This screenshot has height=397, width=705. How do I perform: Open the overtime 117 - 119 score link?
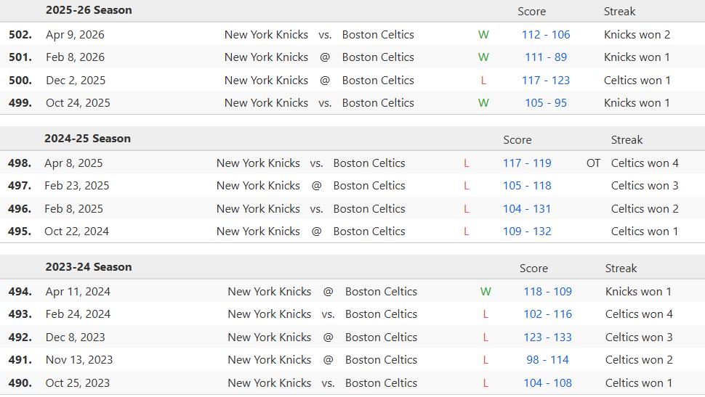[527, 163]
